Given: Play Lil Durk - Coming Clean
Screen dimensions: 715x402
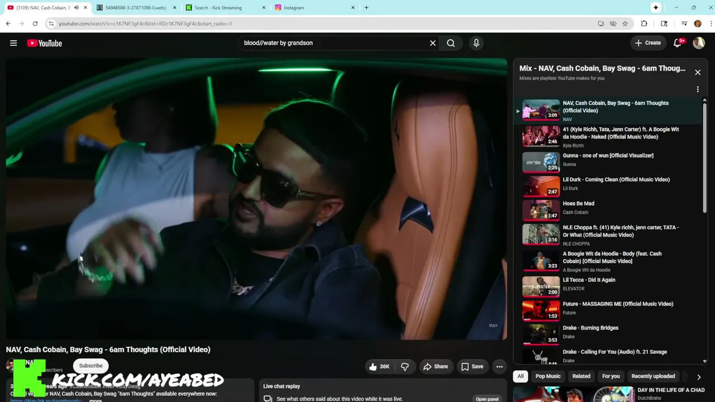Looking at the screenshot, I should pos(608,185).
